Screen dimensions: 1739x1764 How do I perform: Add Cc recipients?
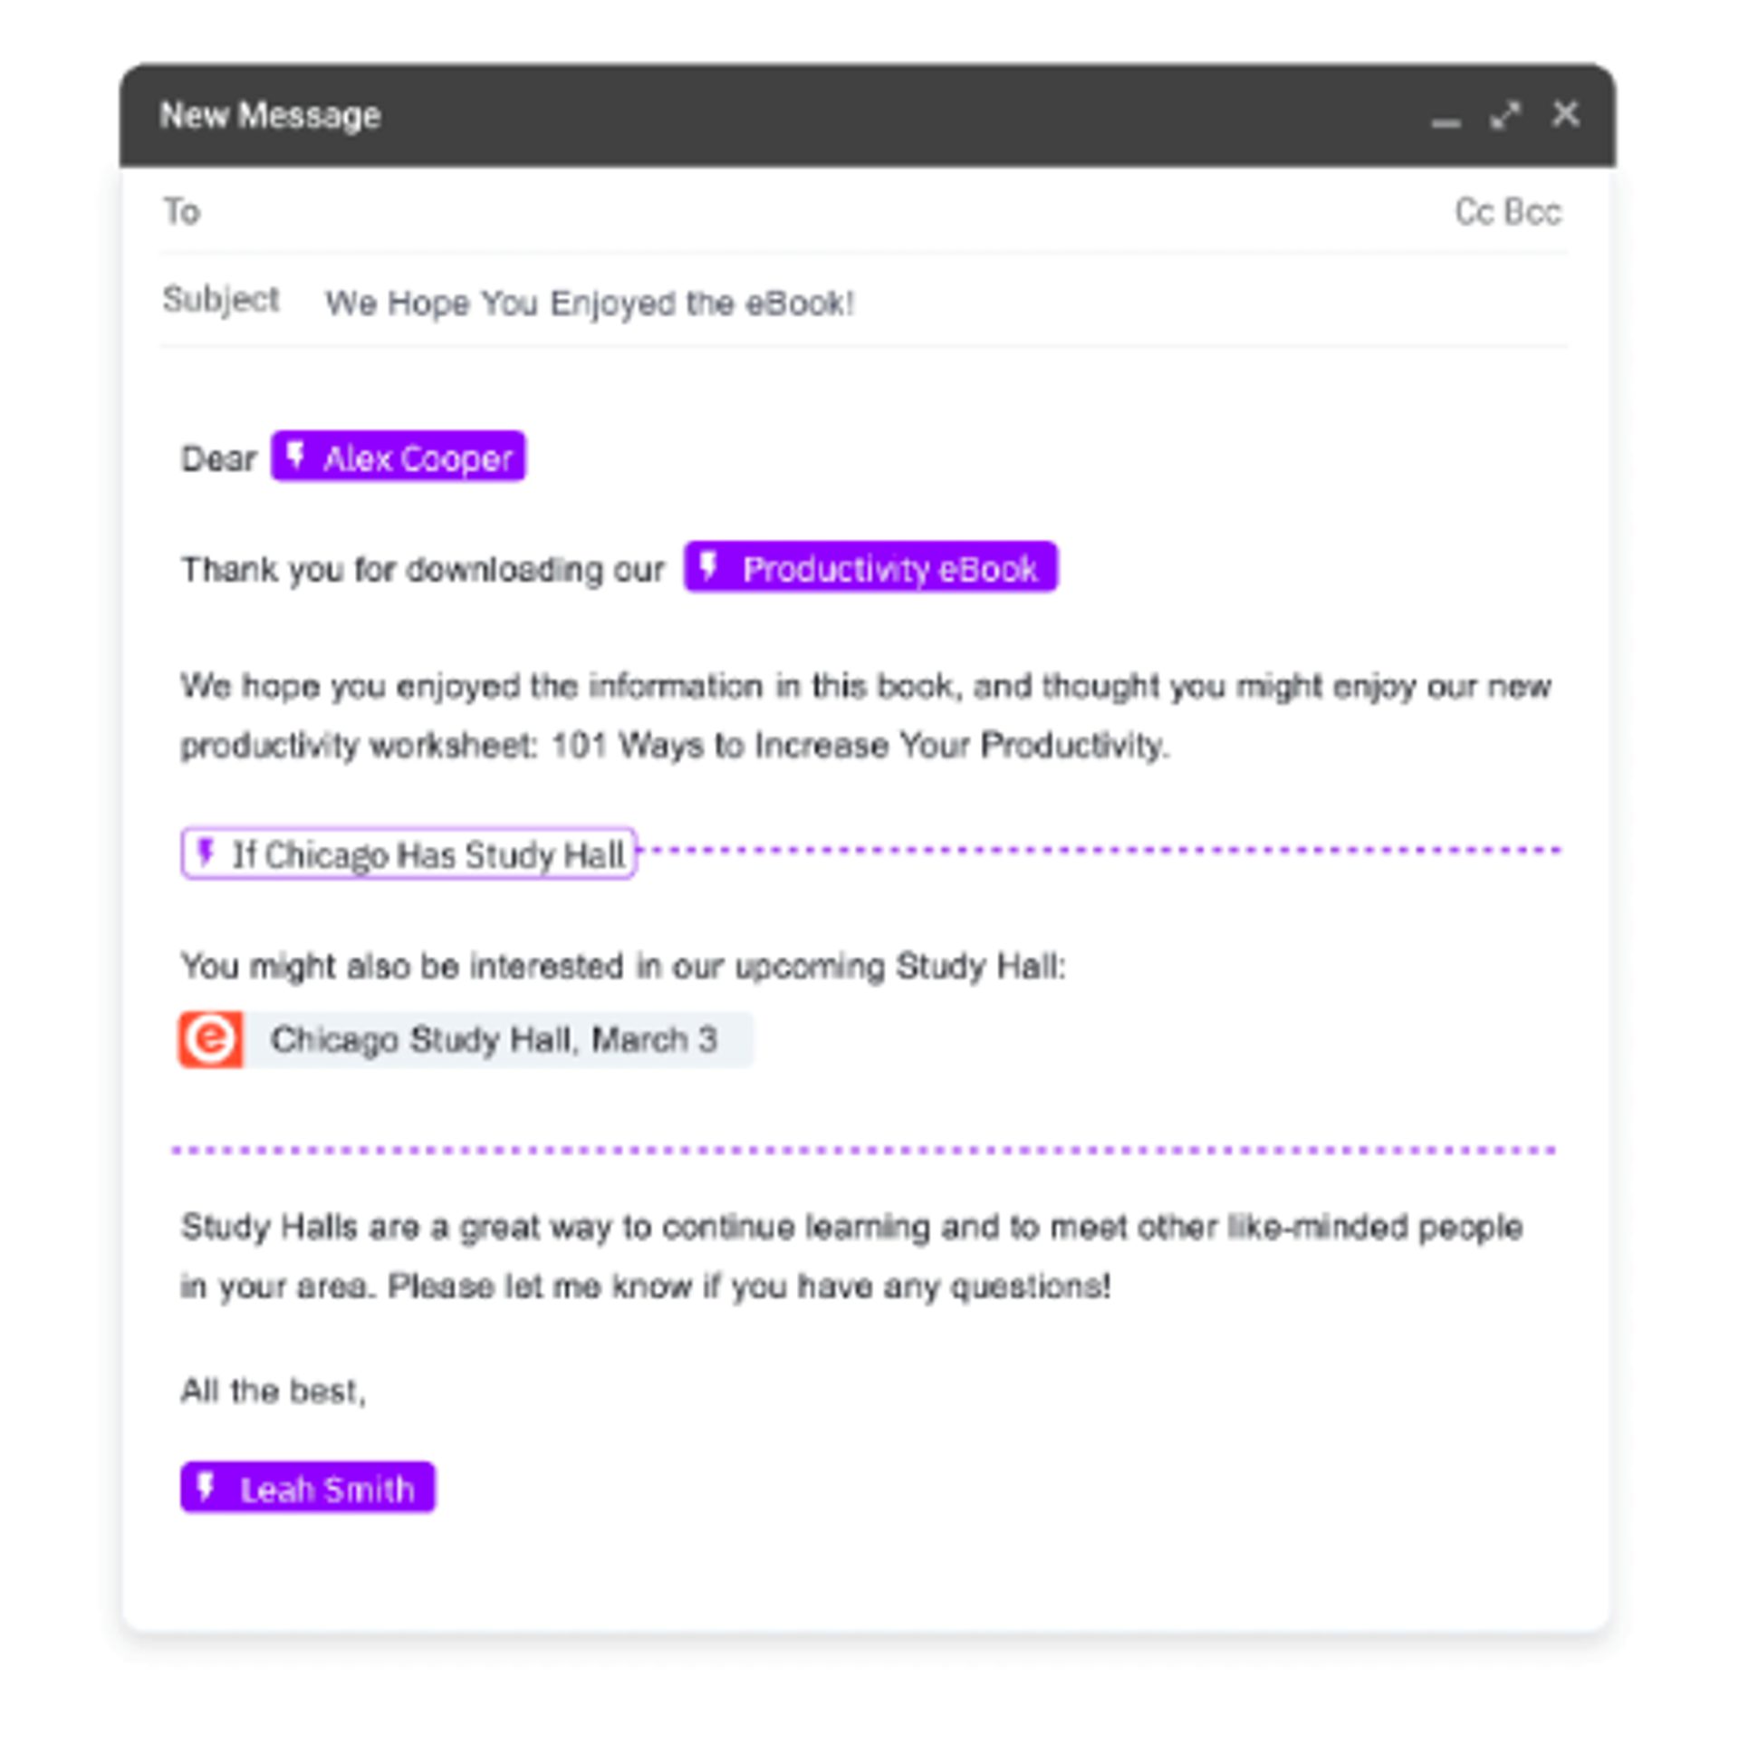click(1472, 212)
